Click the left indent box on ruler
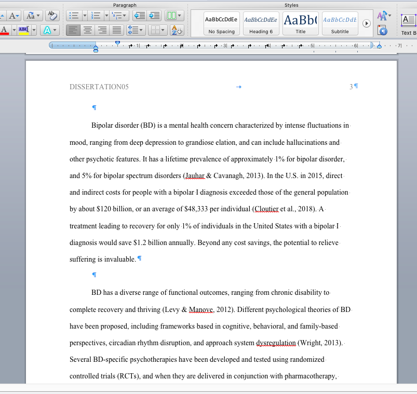Image resolution: width=417 pixels, height=394 pixels. (96, 50)
